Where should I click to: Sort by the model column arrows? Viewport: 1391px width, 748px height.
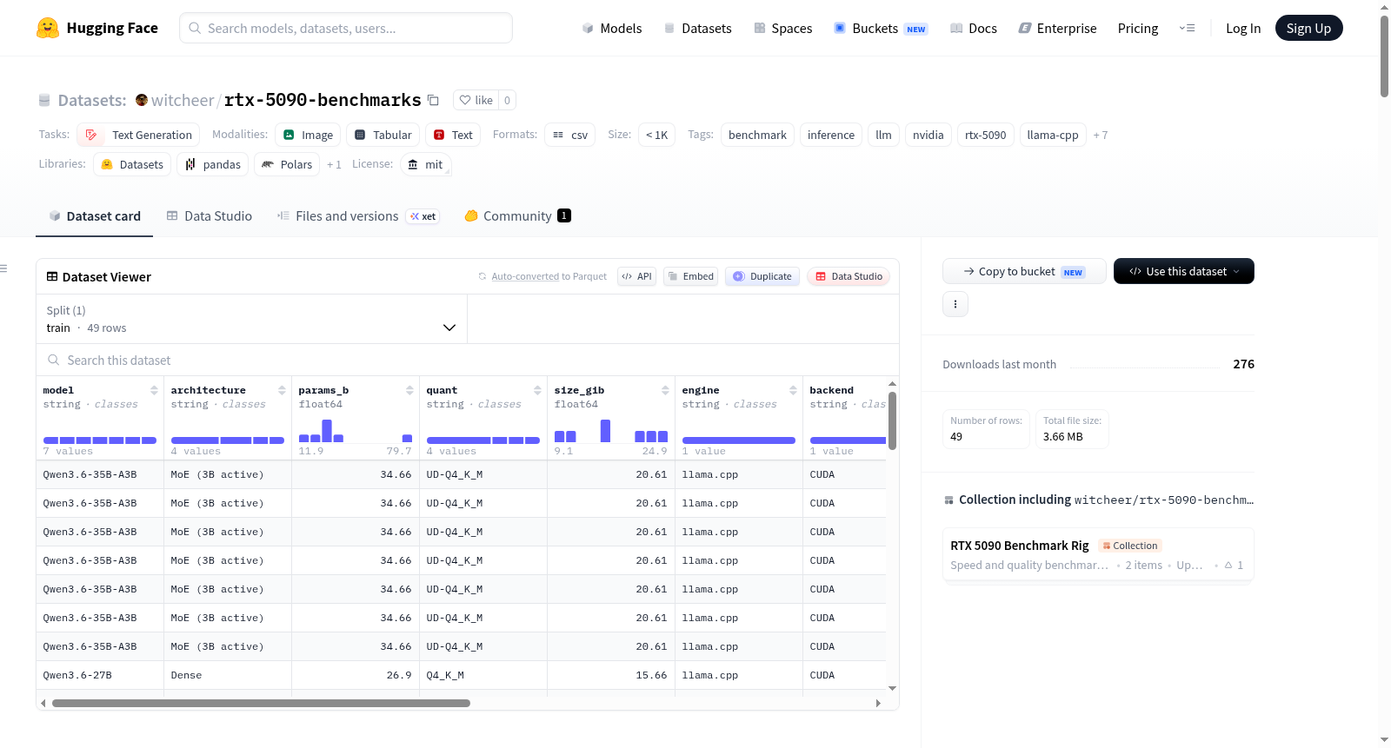click(x=154, y=390)
